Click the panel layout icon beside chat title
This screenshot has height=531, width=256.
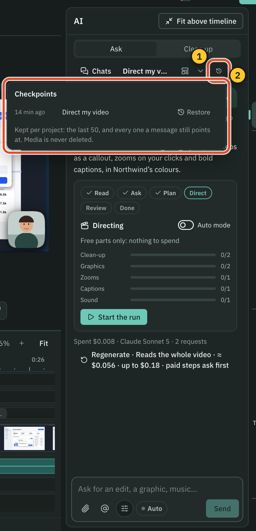(x=185, y=71)
